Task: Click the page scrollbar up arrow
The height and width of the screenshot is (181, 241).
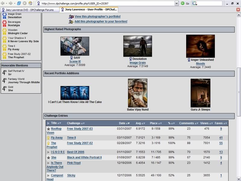Action: (239, 15)
